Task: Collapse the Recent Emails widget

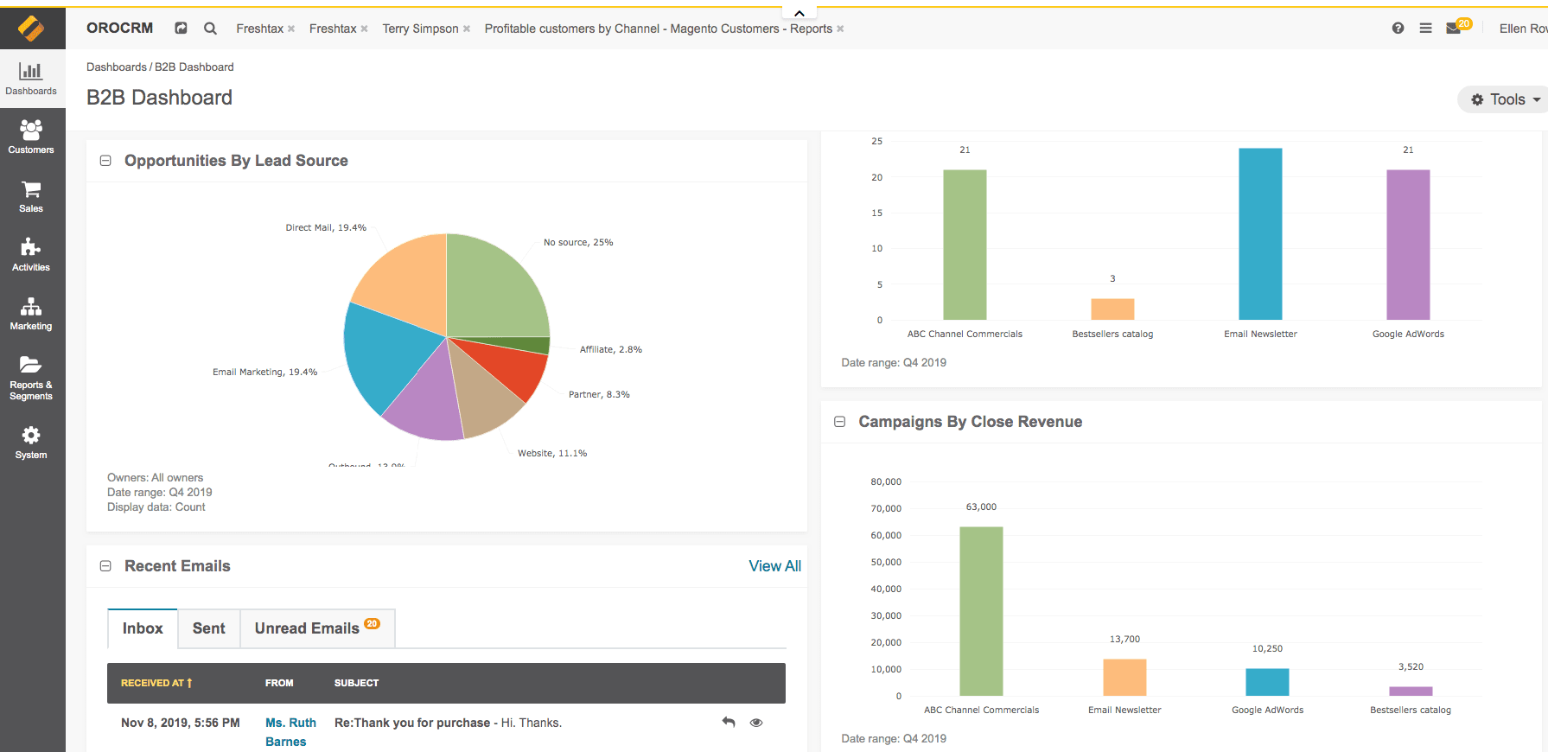Action: click(105, 566)
